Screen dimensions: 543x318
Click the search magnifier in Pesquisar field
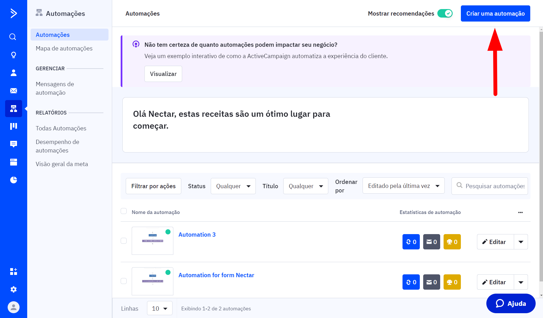click(459, 185)
